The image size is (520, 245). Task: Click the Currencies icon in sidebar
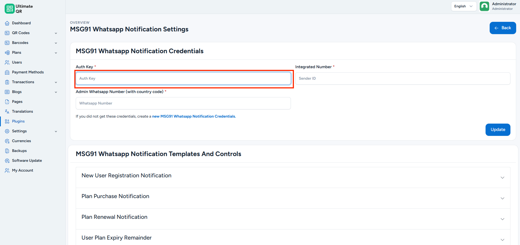(x=7, y=141)
